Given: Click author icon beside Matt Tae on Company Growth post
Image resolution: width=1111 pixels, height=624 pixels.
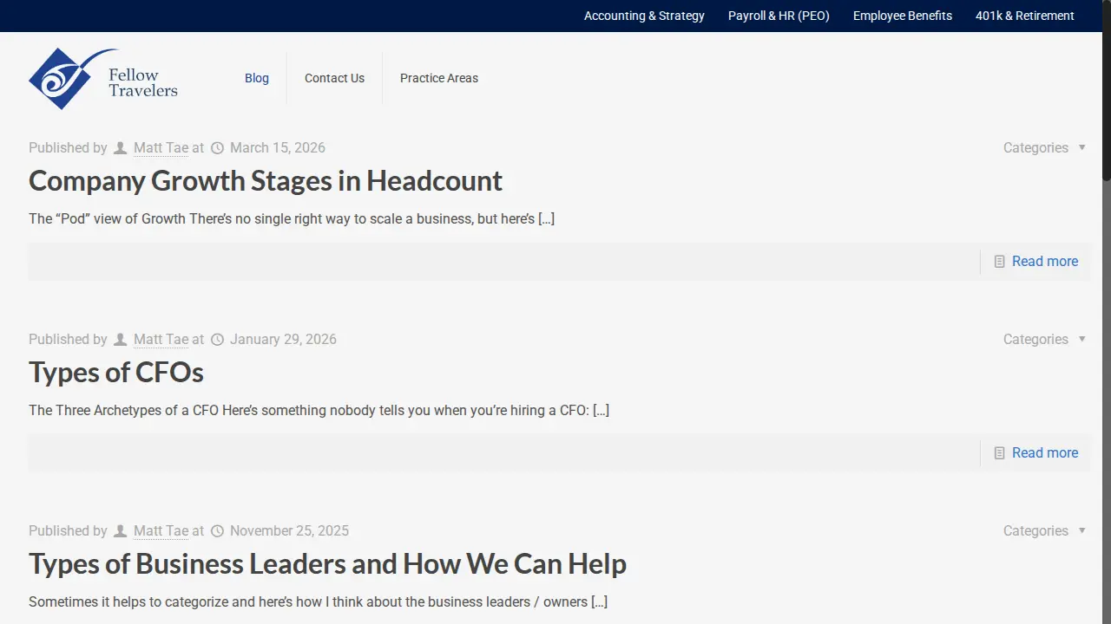Looking at the screenshot, I should point(121,148).
